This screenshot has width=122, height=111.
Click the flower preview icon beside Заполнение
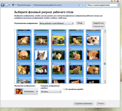tap(19, 91)
